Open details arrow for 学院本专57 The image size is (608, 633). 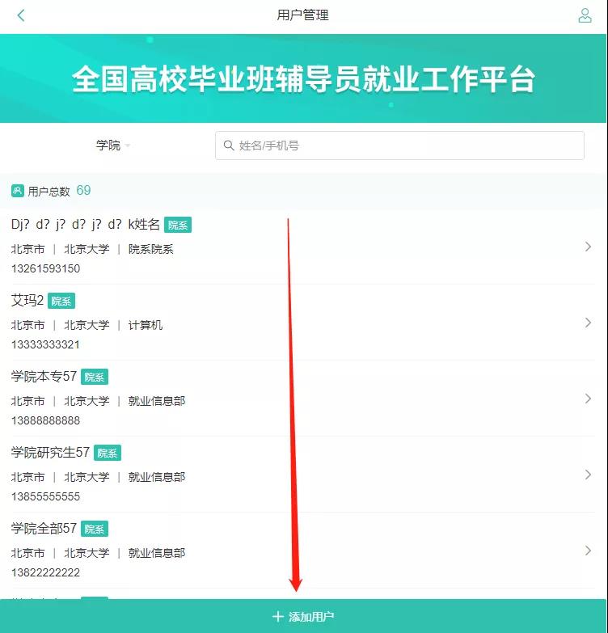point(588,399)
